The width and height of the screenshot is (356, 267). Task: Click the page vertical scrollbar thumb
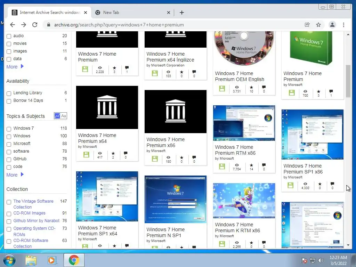(348, 81)
